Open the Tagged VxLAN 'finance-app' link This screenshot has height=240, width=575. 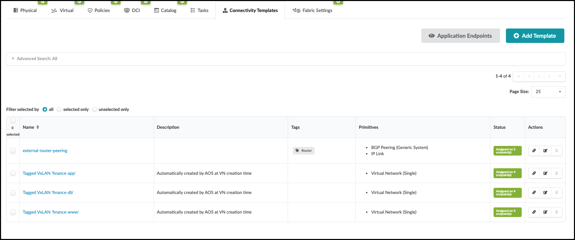pyautogui.click(x=49, y=173)
